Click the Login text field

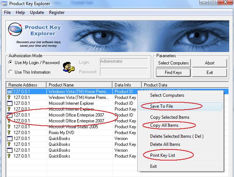[124, 62]
